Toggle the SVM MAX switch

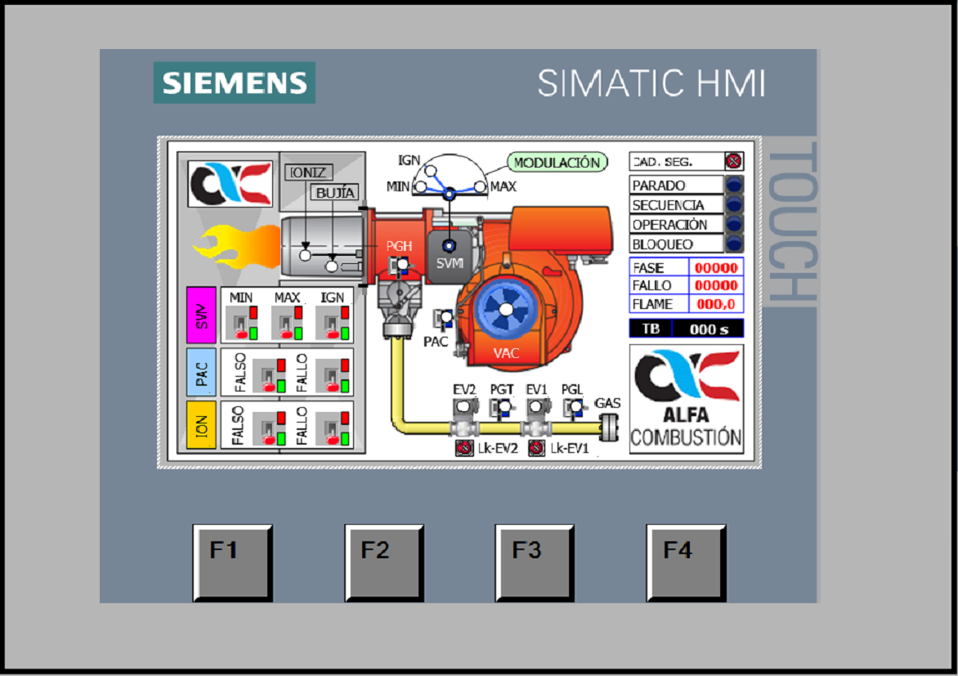pos(288,323)
